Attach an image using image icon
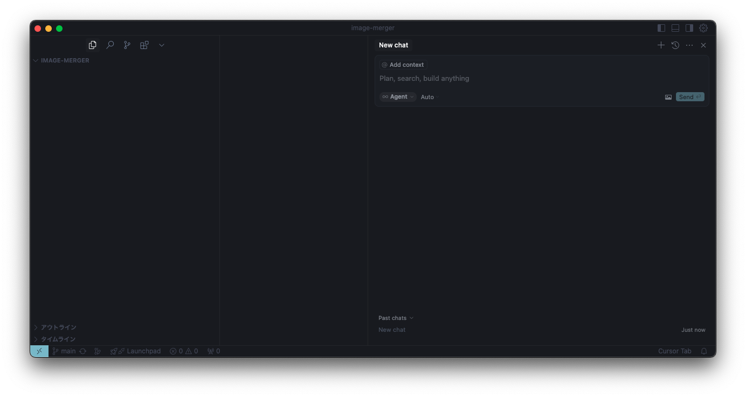746x397 pixels. coord(668,97)
